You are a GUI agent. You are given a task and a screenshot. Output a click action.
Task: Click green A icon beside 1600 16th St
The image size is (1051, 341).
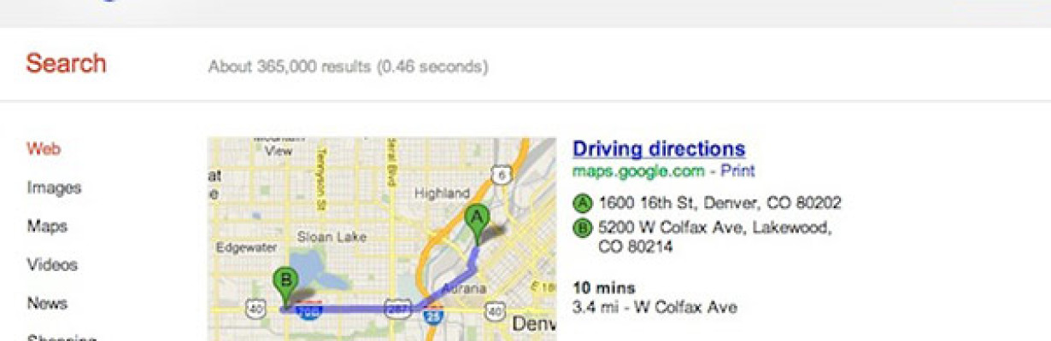(583, 204)
